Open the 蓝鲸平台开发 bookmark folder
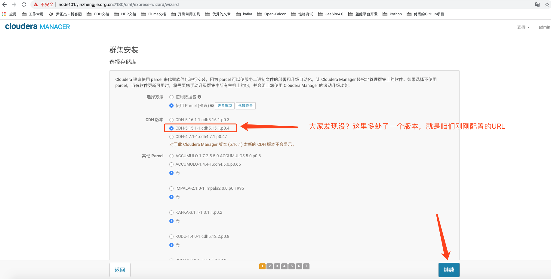This screenshot has width=551, height=279. [x=363, y=14]
